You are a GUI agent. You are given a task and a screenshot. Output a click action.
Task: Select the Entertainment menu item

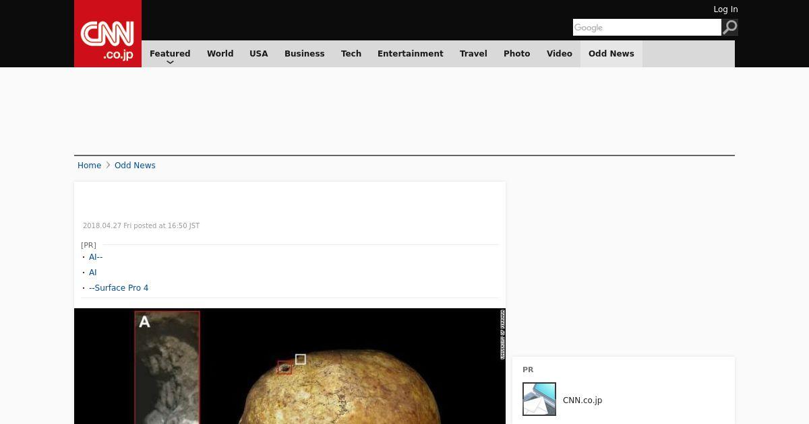click(x=411, y=54)
